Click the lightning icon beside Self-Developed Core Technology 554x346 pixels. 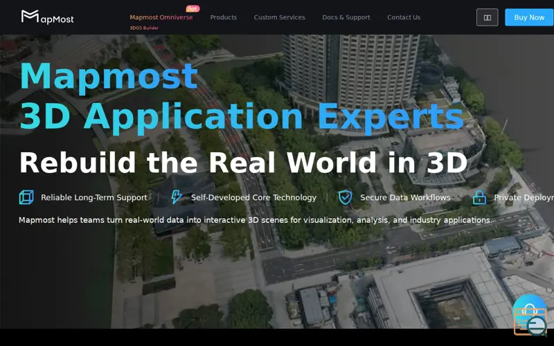click(x=177, y=197)
